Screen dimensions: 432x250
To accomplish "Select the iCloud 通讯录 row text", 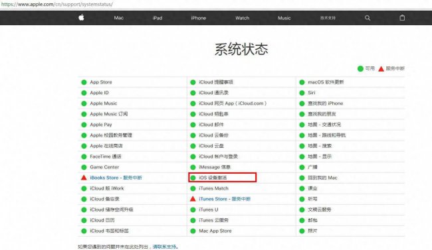I will pyautogui.click(x=214, y=93).
